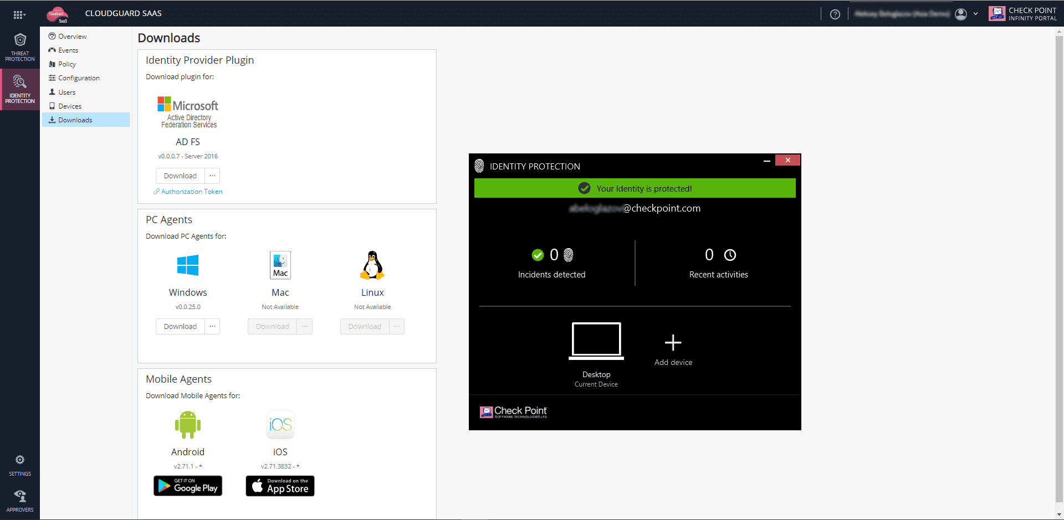This screenshot has width=1064, height=520.
Task: Click the Windows version text 'v0.0.25.0'
Action: click(x=188, y=307)
